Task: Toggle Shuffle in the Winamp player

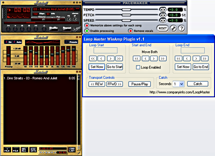Action: pyautogui.click(x=54, y=29)
